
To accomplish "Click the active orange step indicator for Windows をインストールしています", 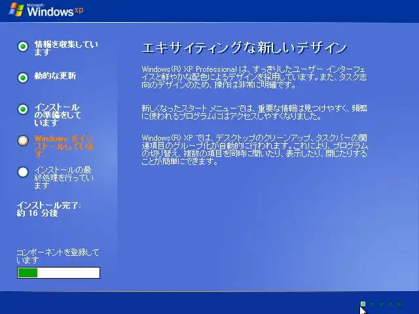I will (23, 141).
